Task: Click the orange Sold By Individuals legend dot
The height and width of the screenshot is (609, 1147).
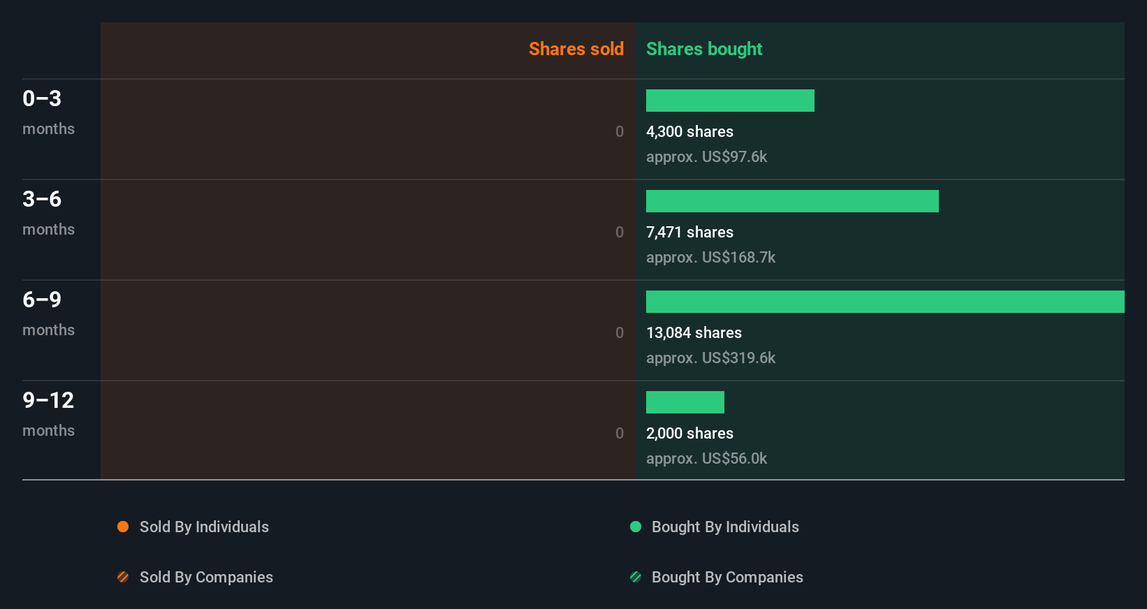Action: coord(123,527)
